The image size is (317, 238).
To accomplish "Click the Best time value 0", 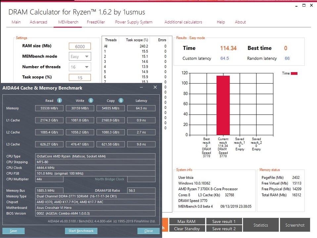I will coord(286,48).
